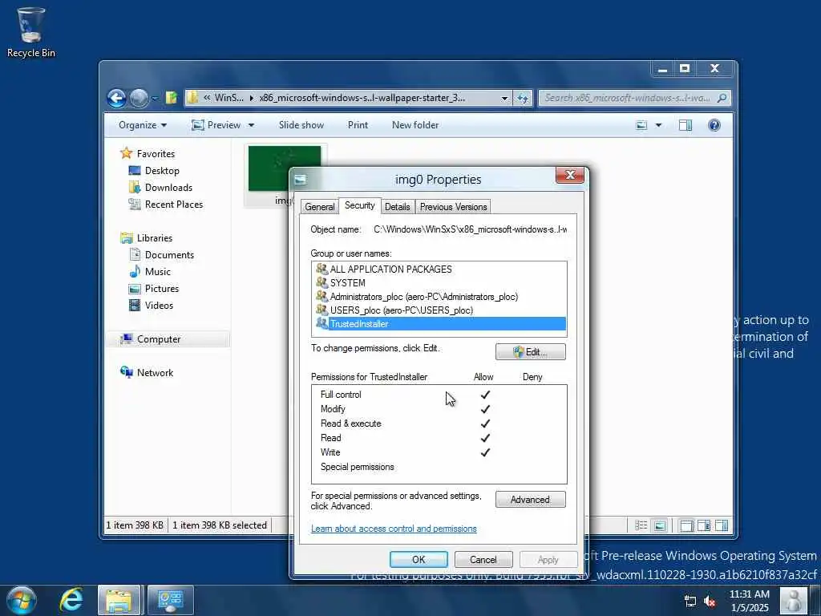Select USERS_ploc user entry
821x616 pixels.
(401, 310)
